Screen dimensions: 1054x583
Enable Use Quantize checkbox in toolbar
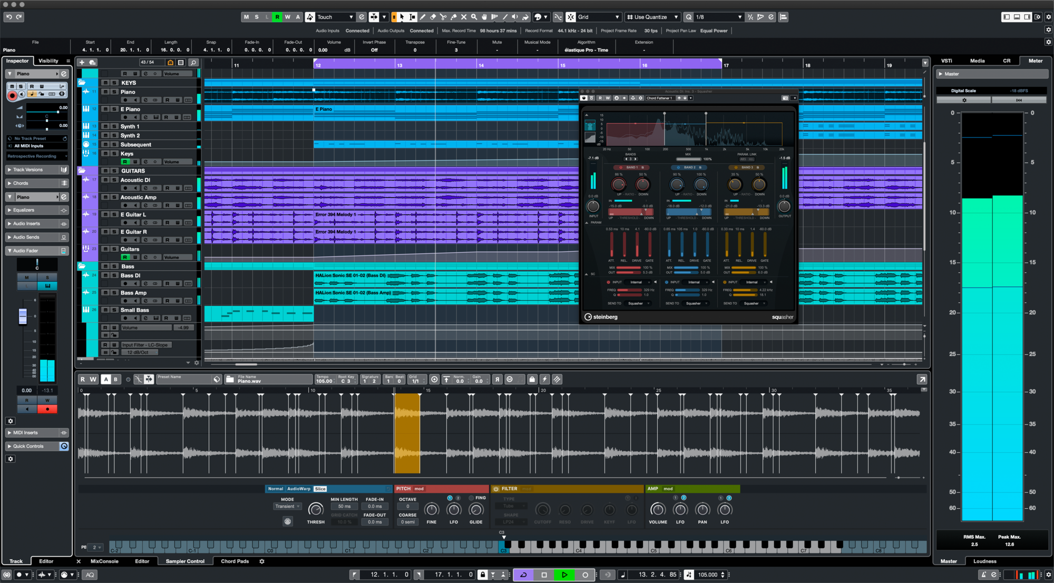click(x=631, y=17)
